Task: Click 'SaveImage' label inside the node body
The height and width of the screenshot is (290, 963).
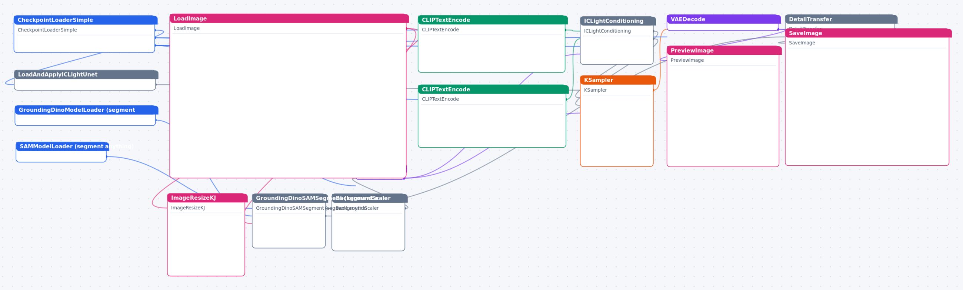Action: pos(802,43)
